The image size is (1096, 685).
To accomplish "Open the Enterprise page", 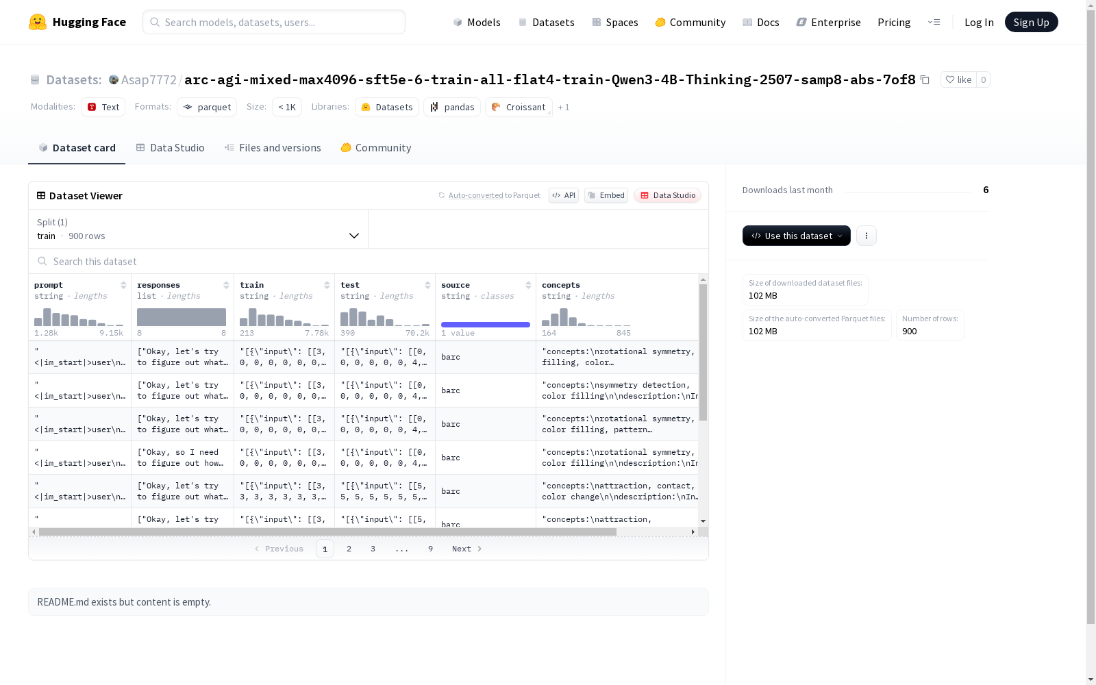I will pos(829,22).
